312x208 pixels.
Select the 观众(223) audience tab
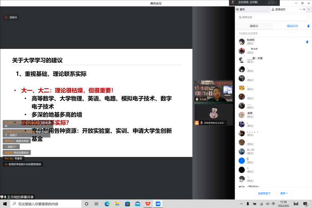pos(293,26)
